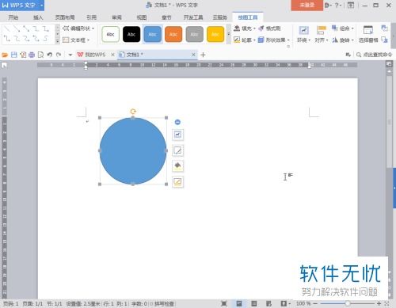Image resolution: width=396 pixels, height=308 pixels.
Task: Click the save quick-access icon
Action: (x=14, y=55)
